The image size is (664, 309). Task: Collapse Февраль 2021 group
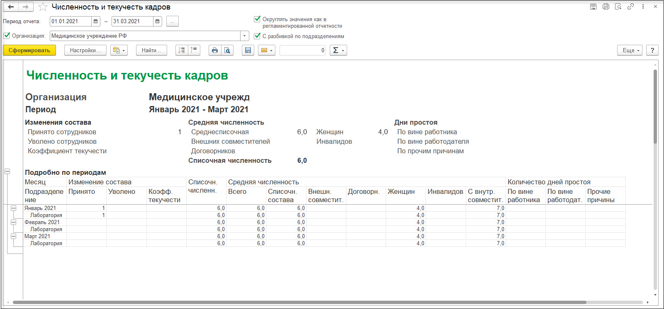pos(13,222)
